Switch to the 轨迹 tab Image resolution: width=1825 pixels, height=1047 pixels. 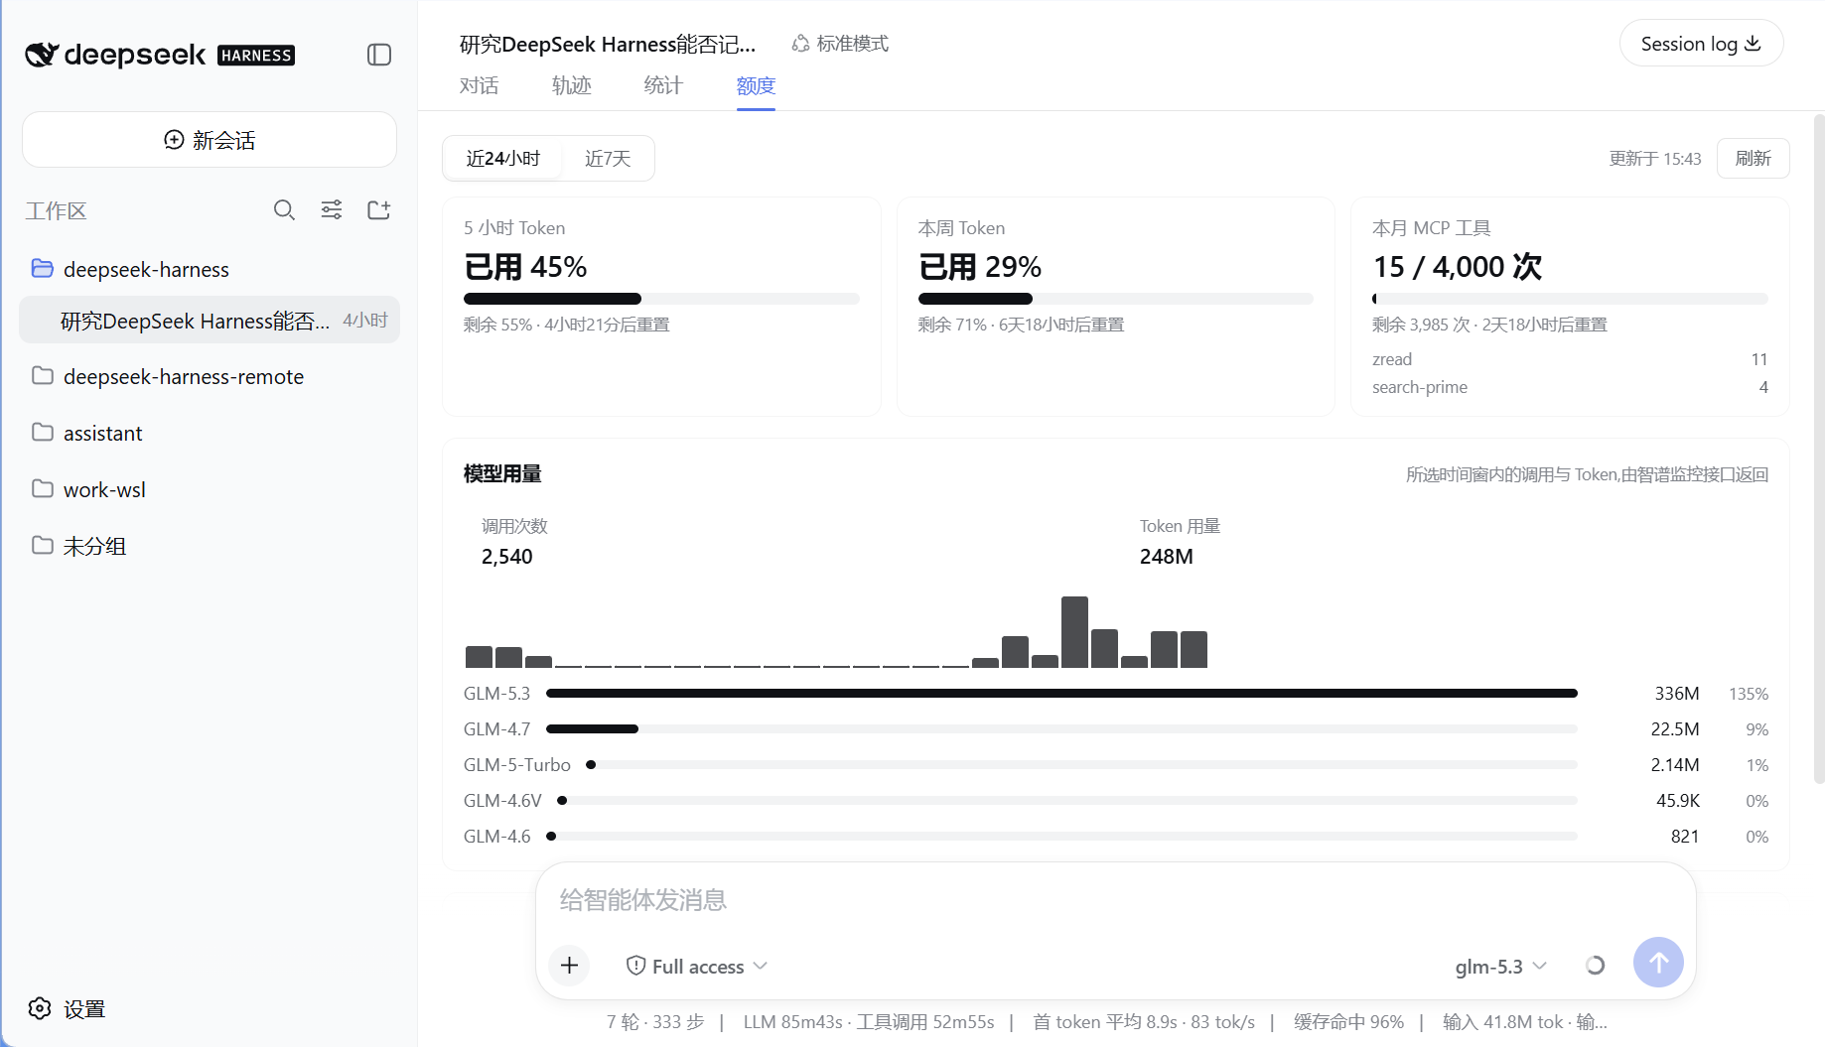click(x=571, y=85)
